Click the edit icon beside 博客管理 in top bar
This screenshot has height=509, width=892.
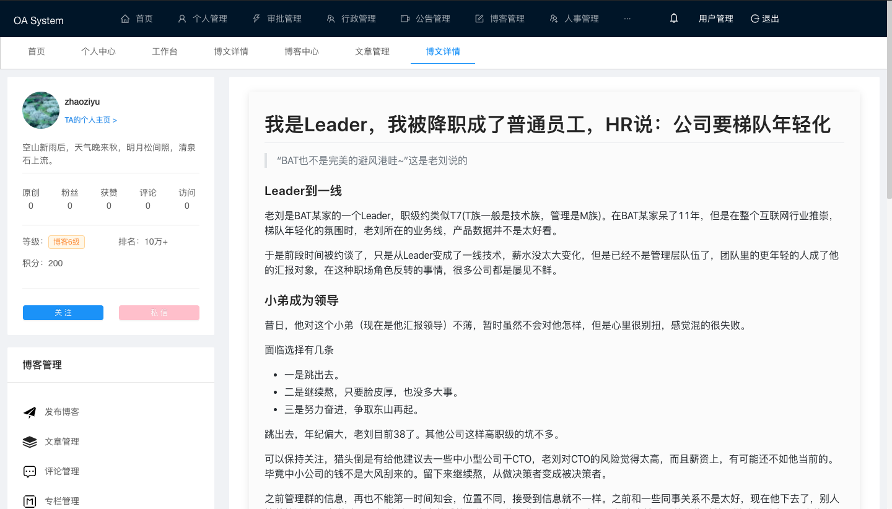coord(479,19)
